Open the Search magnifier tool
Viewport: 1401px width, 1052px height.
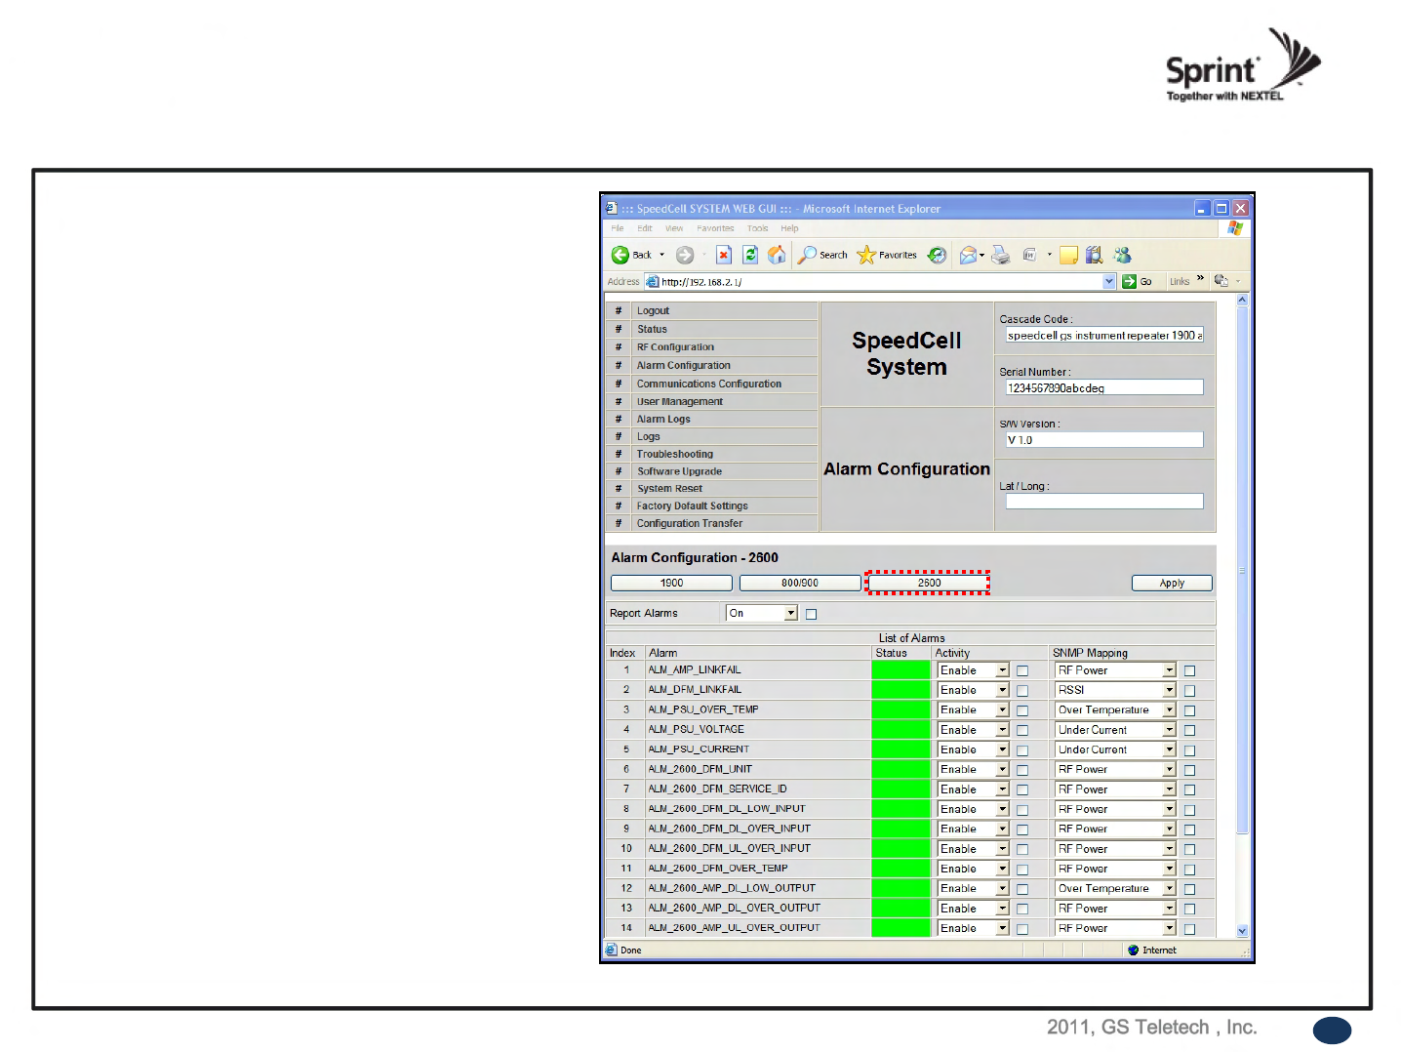coord(808,255)
